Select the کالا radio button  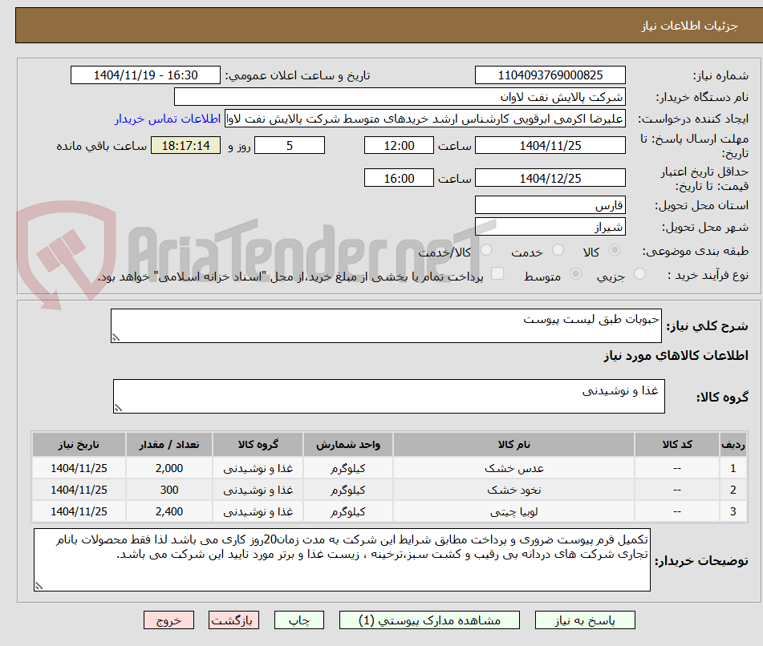(615, 250)
